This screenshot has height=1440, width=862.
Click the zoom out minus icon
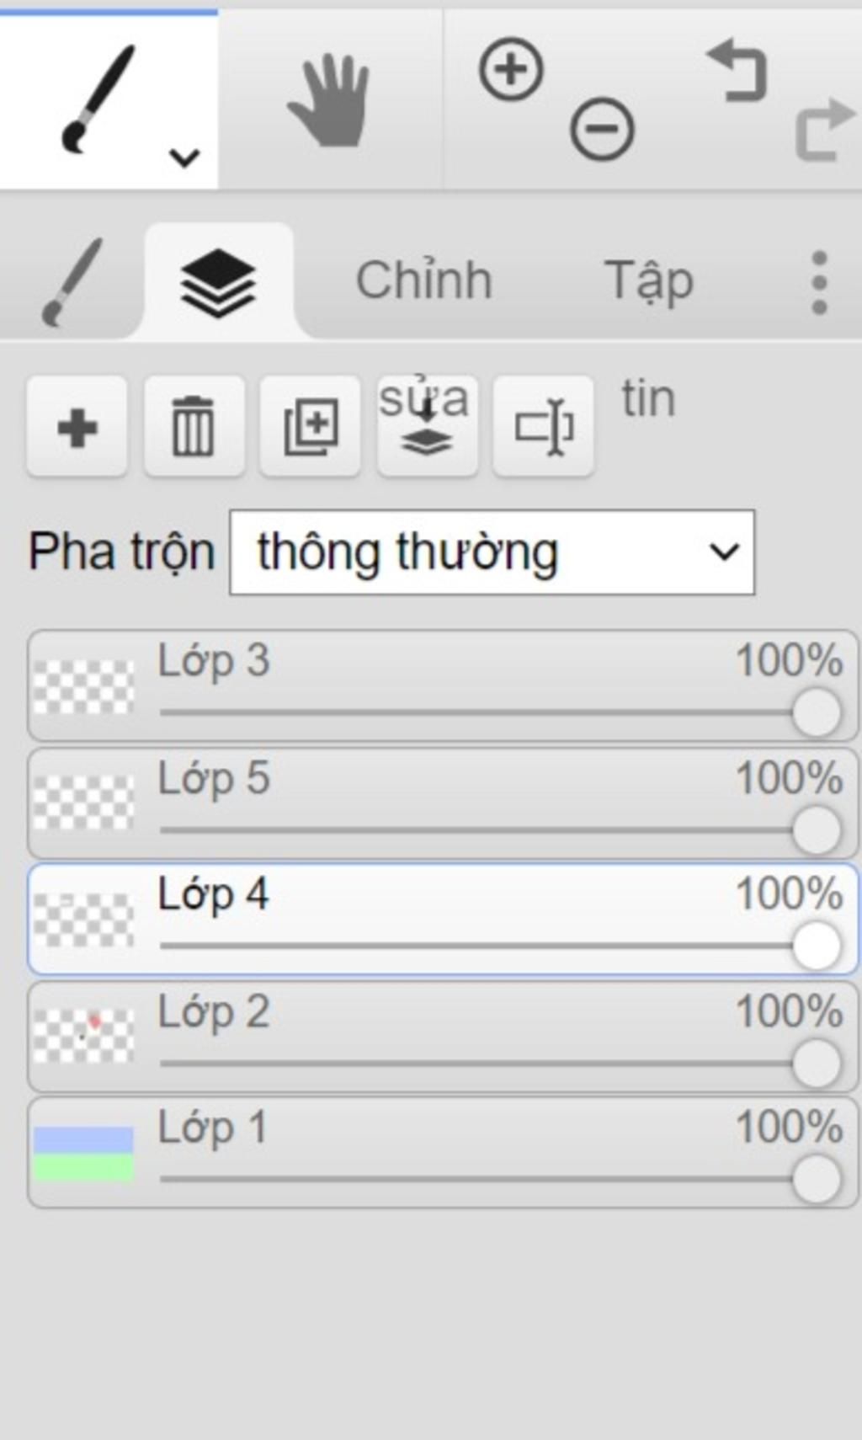click(x=602, y=130)
